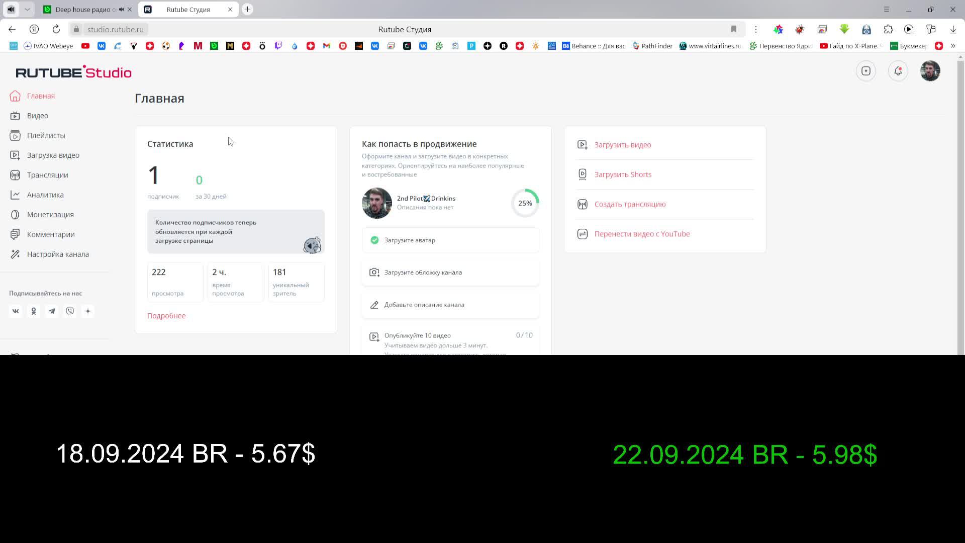This screenshot has height=543, width=965.
Task: Open Настройка канала settings
Action: coord(49,254)
